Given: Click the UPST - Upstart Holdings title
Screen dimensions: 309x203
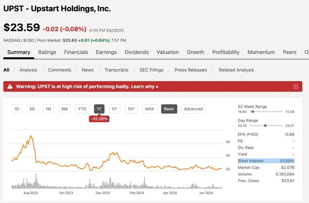Looking at the screenshot, I should (57, 9).
